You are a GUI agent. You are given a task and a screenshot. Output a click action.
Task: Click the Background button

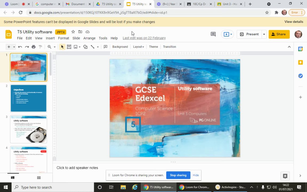click(120, 47)
